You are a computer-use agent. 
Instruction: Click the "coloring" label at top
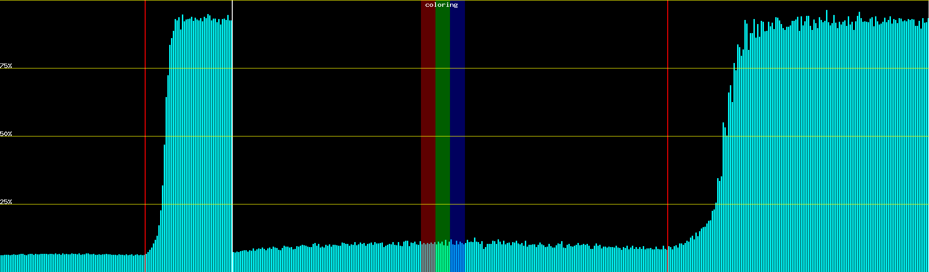point(441,5)
